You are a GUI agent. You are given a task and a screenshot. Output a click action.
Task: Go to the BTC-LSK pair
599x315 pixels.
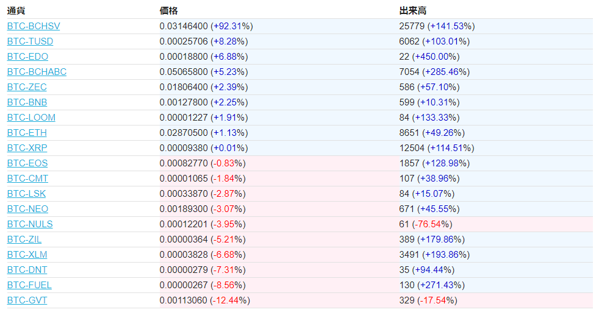click(x=26, y=194)
